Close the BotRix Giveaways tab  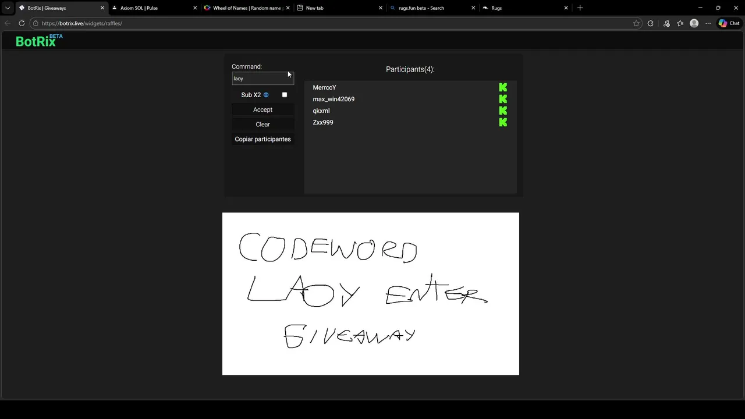point(102,8)
